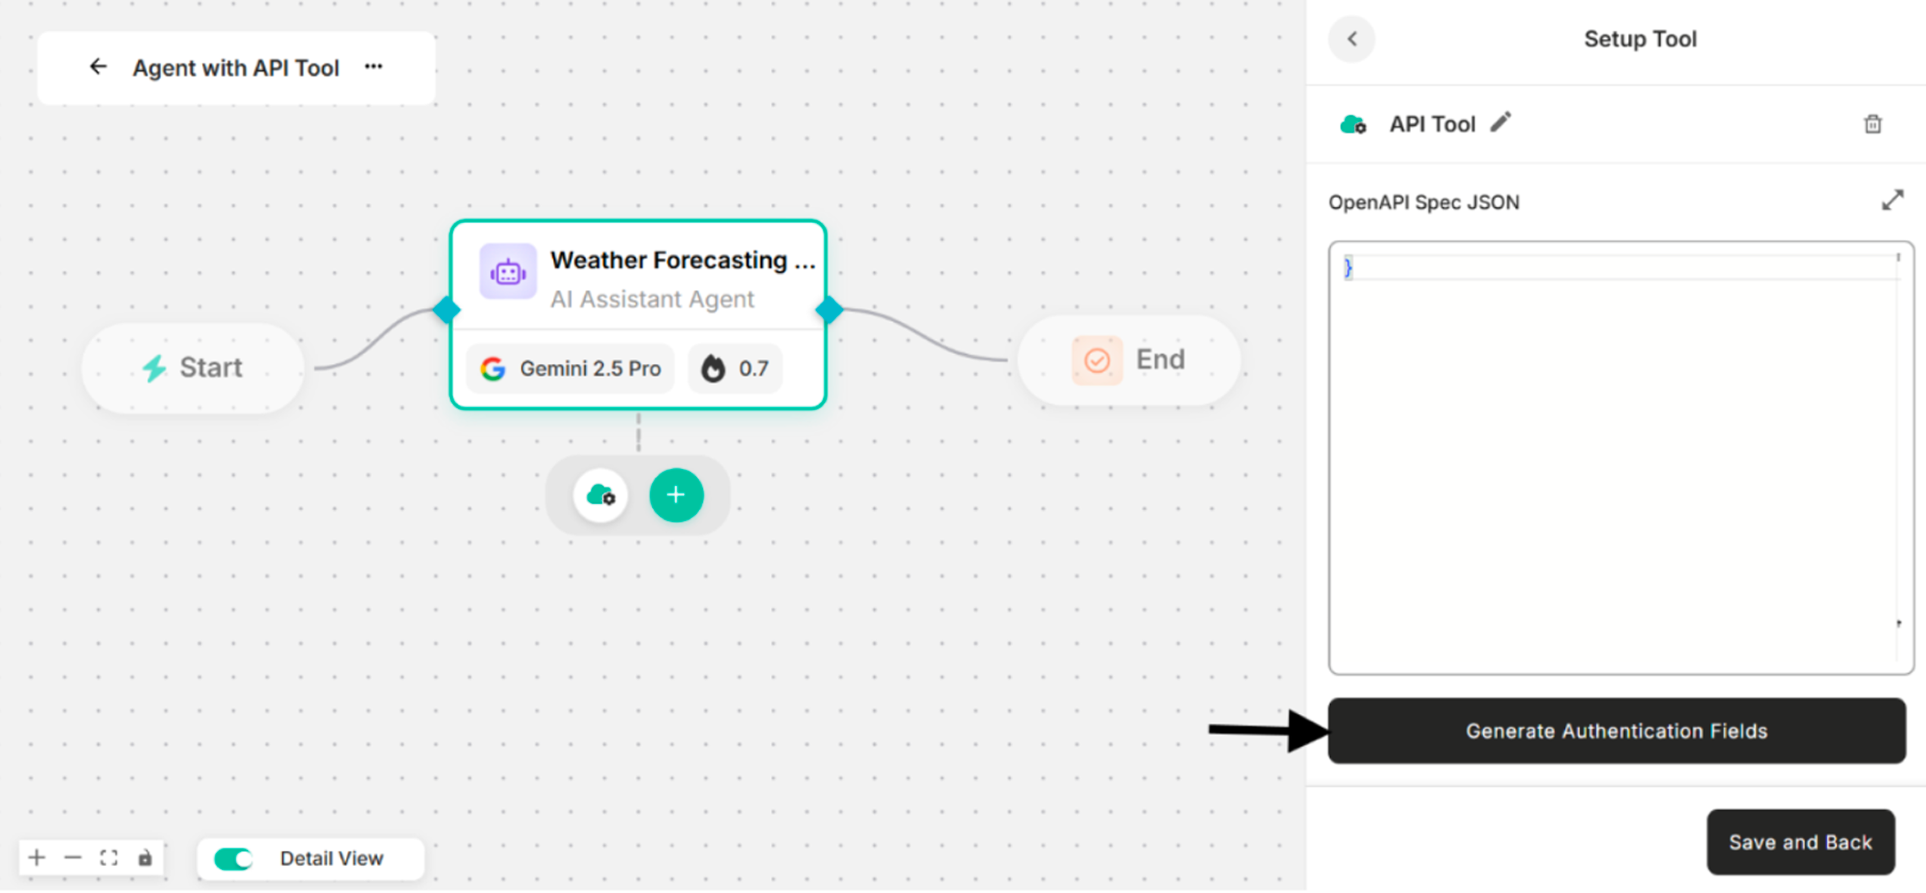Screen dimensions: 1926x893
Task: Toggle off Detail View
Action: (233, 858)
